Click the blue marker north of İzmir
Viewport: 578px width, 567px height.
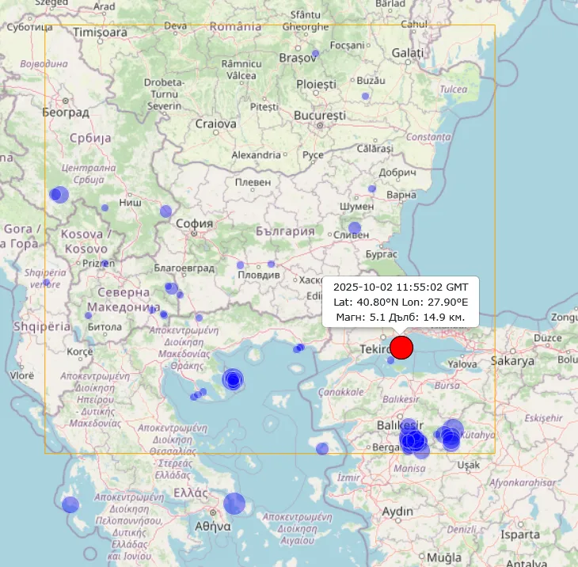[321, 449]
